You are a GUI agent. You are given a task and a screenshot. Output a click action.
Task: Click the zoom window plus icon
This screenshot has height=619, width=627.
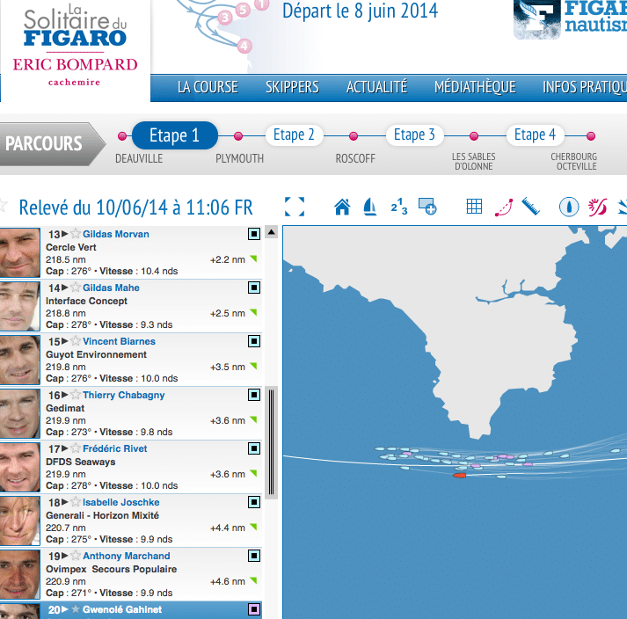(427, 207)
